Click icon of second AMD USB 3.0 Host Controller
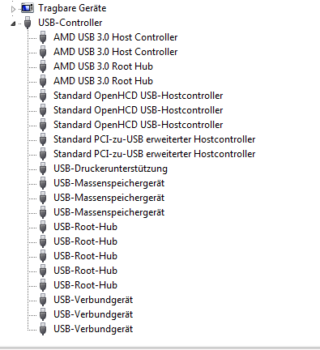320x350 pixels. pyautogui.click(x=43, y=52)
